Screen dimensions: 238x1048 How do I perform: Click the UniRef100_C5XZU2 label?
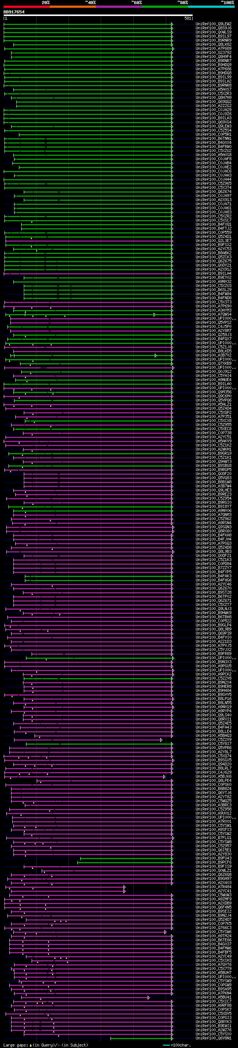point(213,151)
